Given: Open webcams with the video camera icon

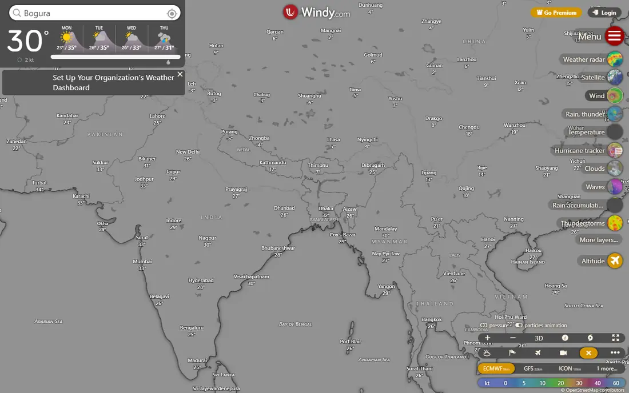Looking at the screenshot, I should tap(563, 353).
